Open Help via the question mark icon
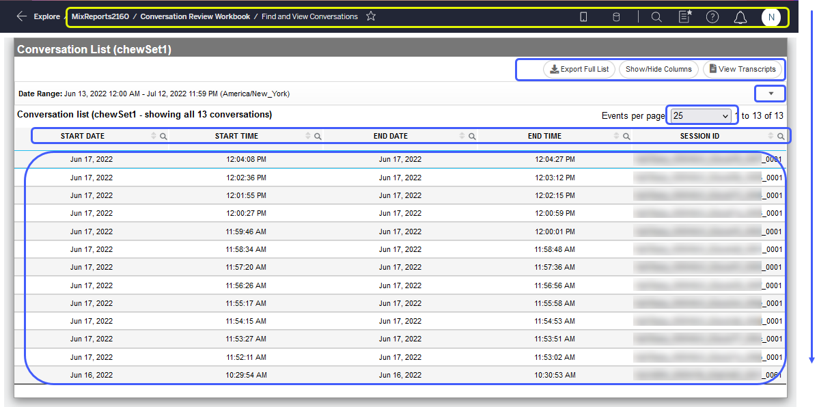 (x=712, y=17)
